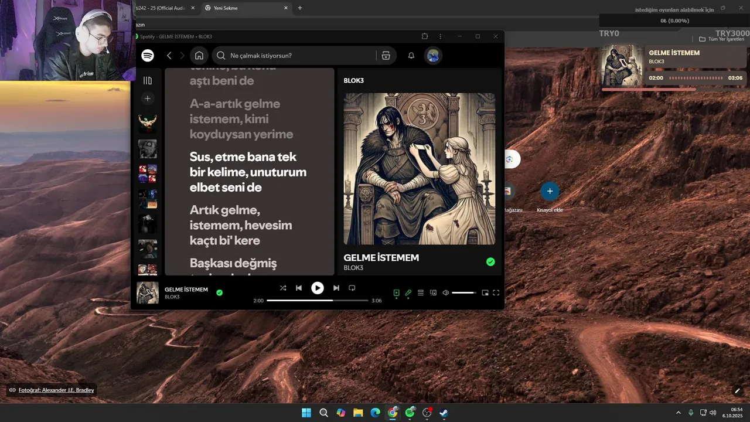This screenshot has width=750, height=422.
Task: Click 'Kısayol ekle' plus shortcut
Action: click(x=550, y=191)
